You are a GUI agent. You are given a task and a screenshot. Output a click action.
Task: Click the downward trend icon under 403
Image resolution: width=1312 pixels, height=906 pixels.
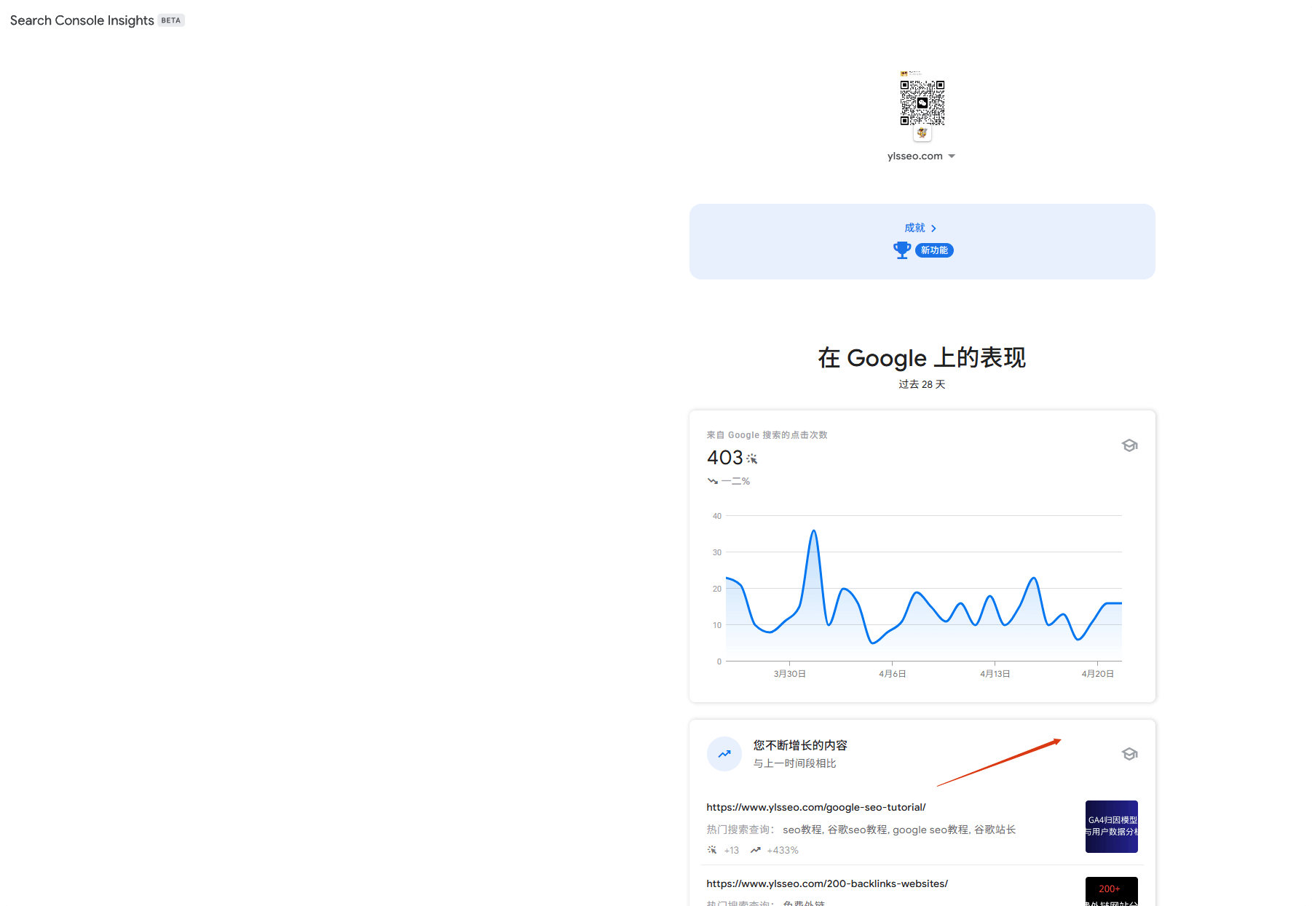click(713, 481)
